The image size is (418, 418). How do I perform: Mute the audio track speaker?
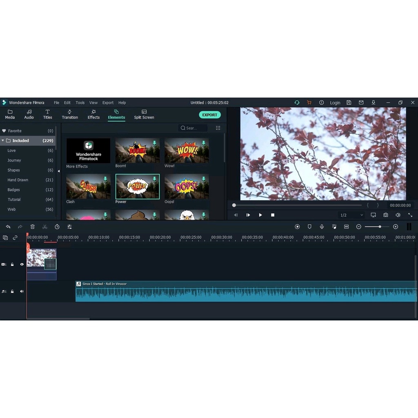pyautogui.click(x=22, y=291)
